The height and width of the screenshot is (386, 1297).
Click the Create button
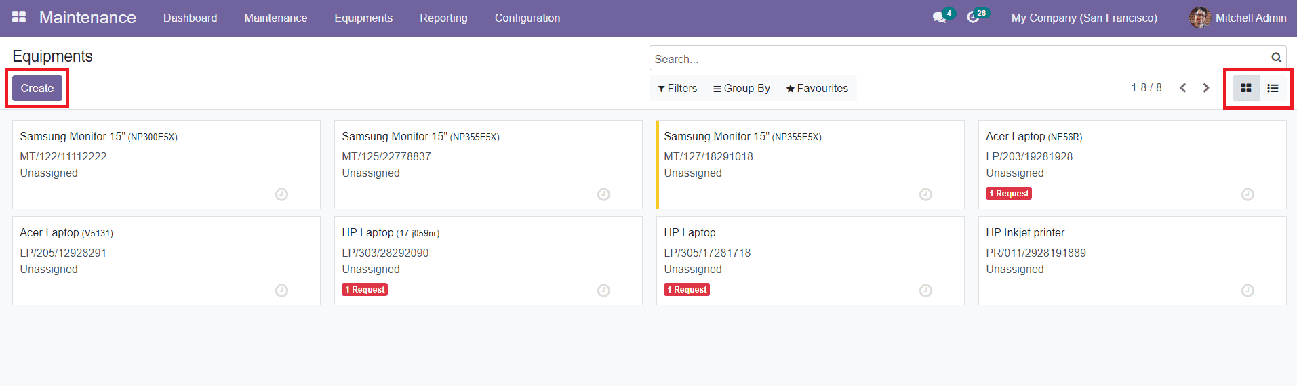click(37, 88)
